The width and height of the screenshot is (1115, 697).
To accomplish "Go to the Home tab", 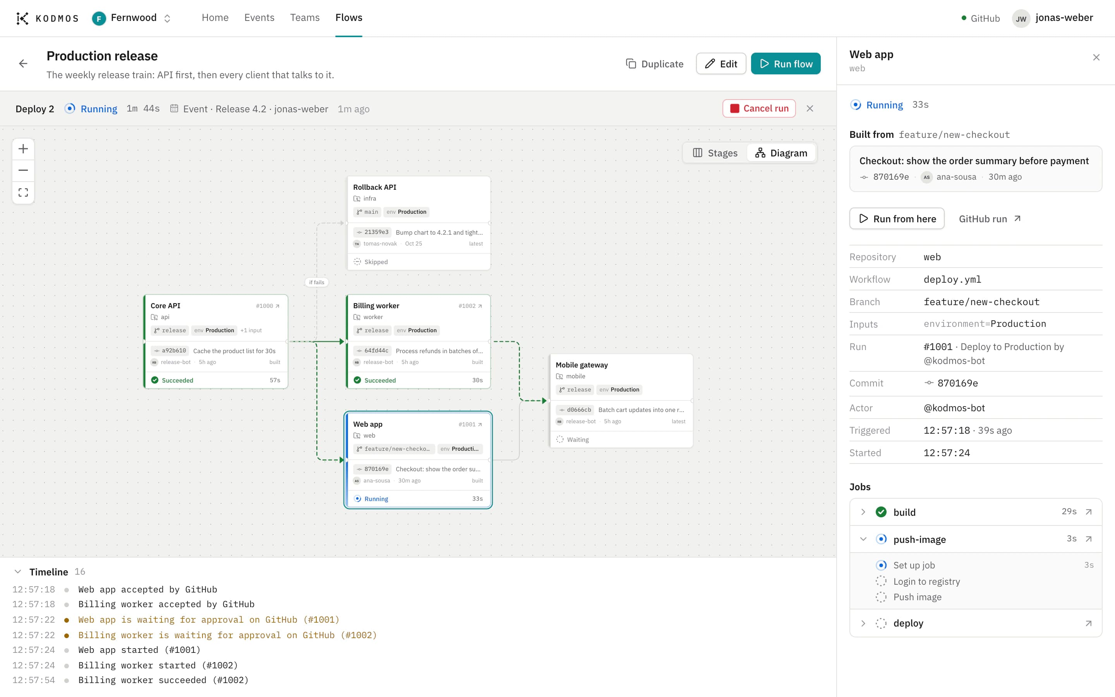I will coord(215,17).
